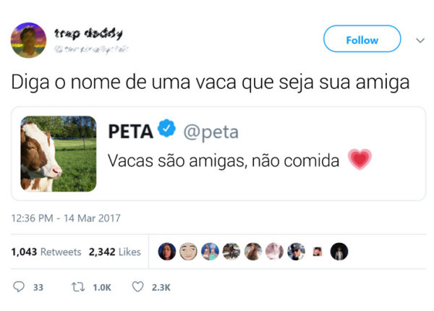
Task: Open the PETA cow thumbnail image
Action: click(x=59, y=153)
